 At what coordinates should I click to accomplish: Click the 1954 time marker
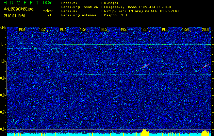83,30
